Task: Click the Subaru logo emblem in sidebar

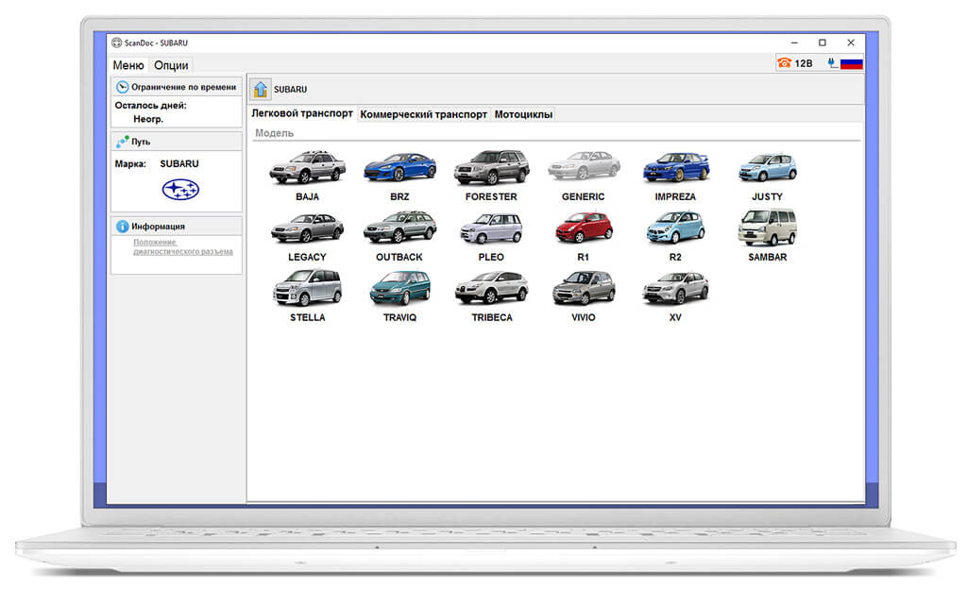Action: 180,189
